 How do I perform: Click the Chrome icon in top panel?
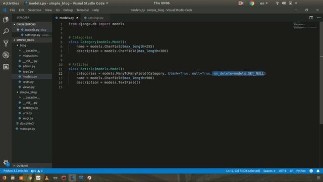tap(252, 3)
